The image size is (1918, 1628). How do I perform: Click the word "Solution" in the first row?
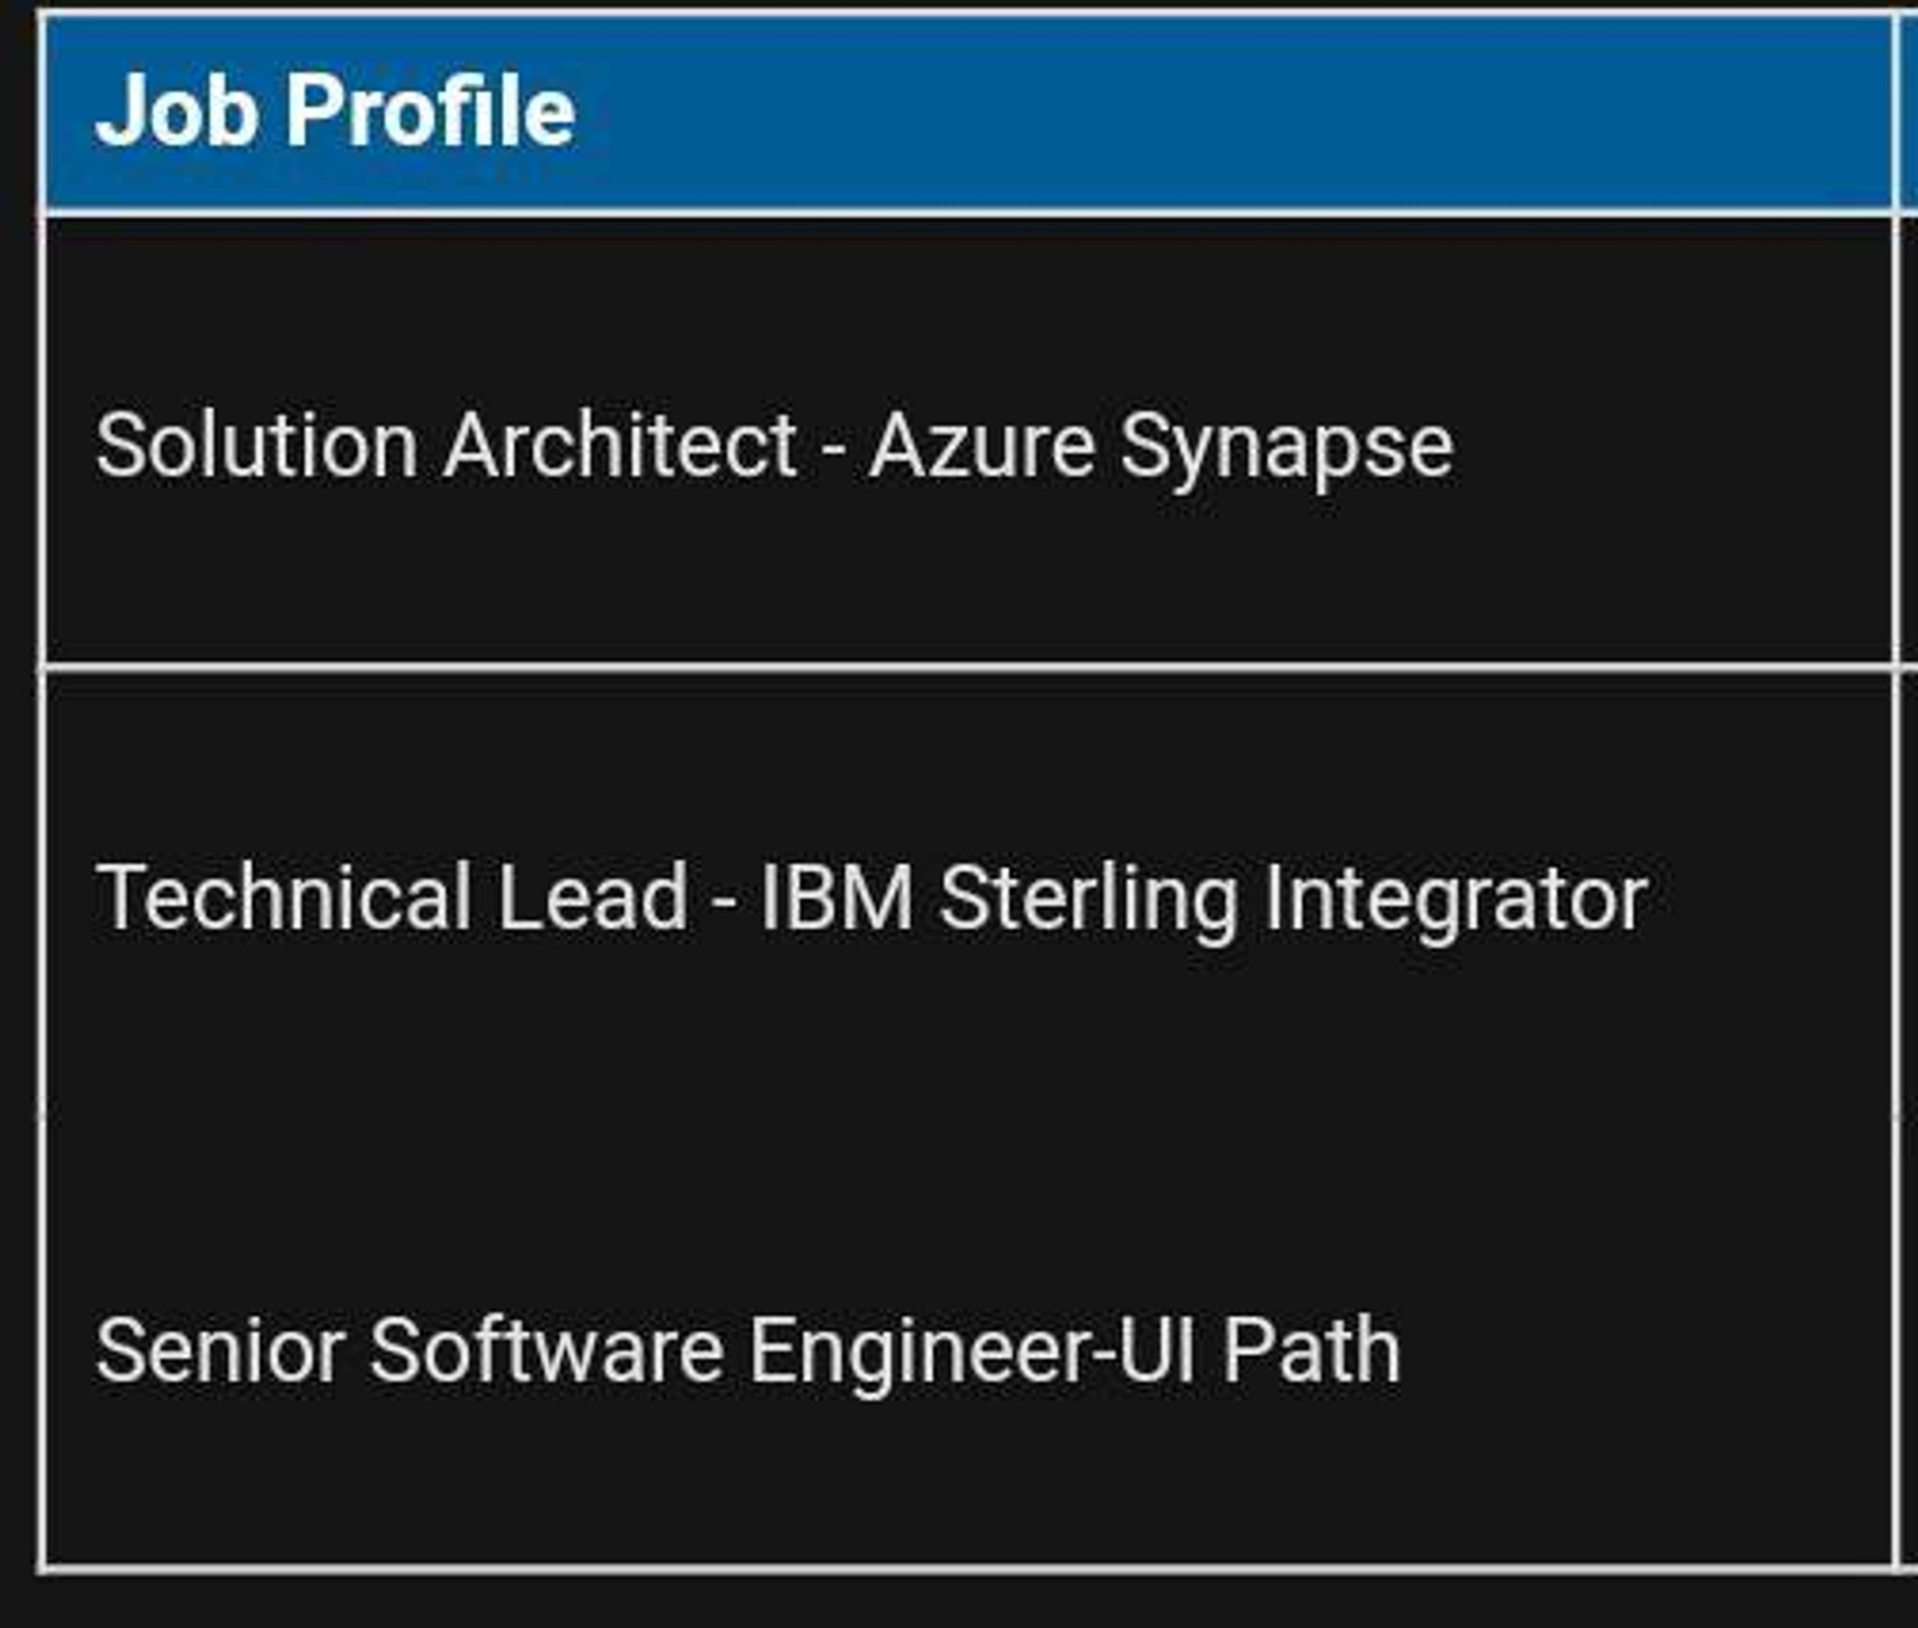pyautogui.click(x=257, y=447)
